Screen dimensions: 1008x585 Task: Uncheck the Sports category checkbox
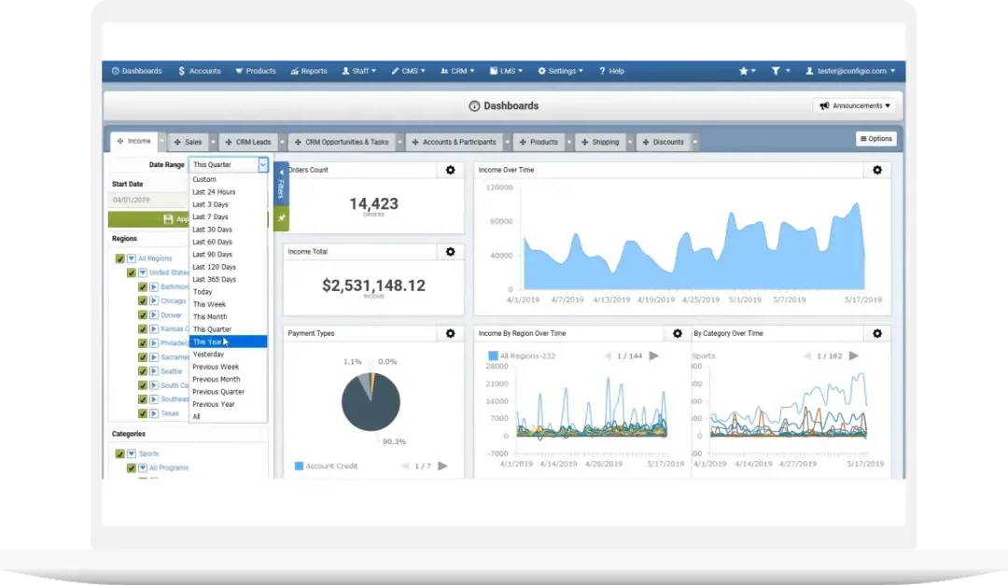[119, 453]
